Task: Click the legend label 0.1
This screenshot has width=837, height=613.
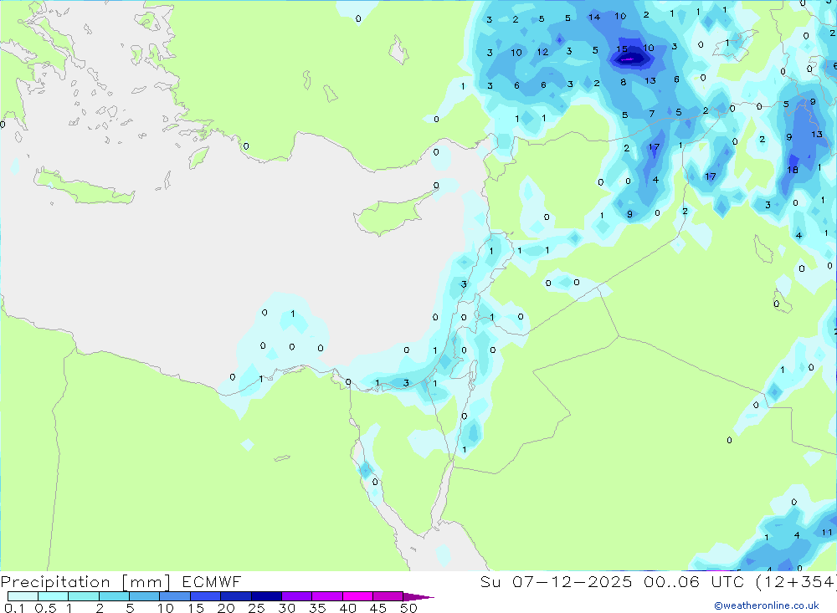Action: 14,608
